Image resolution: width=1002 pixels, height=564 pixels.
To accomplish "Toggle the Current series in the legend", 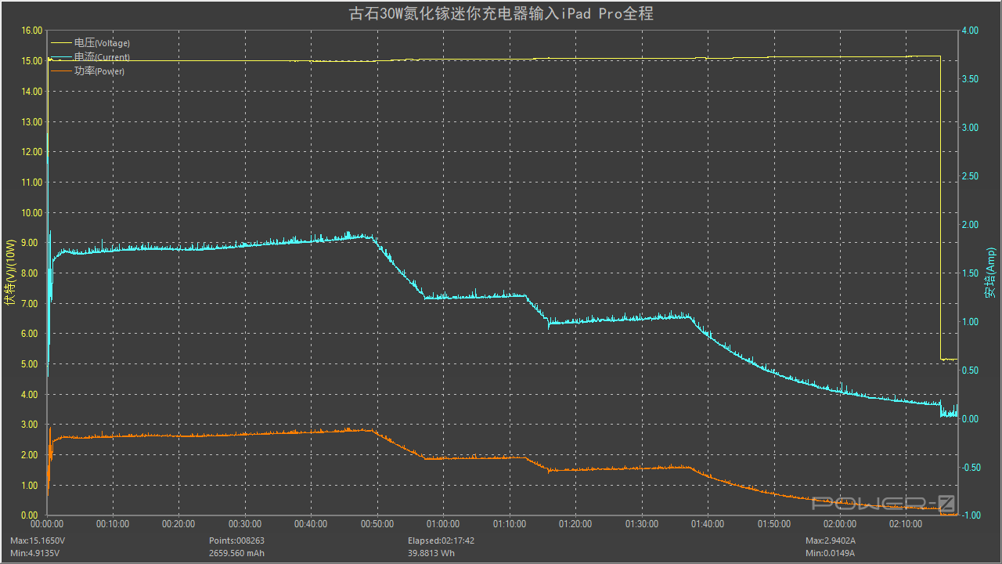I will [x=102, y=57].
